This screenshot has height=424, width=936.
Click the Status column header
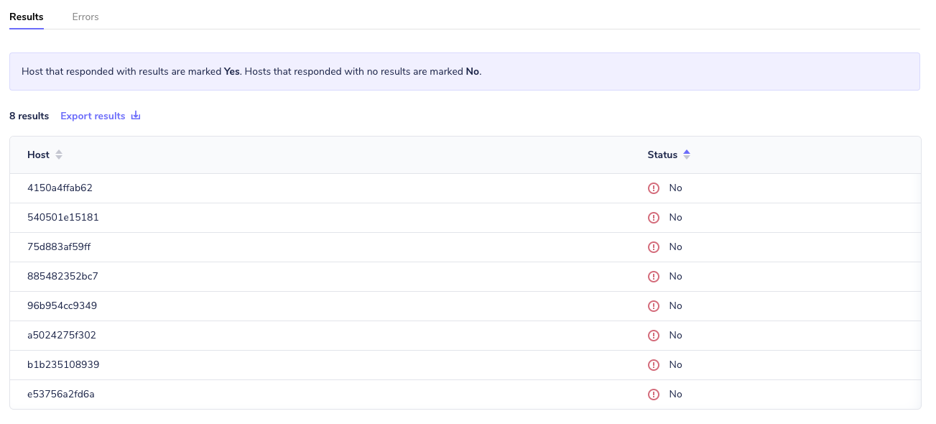[661, 155]
